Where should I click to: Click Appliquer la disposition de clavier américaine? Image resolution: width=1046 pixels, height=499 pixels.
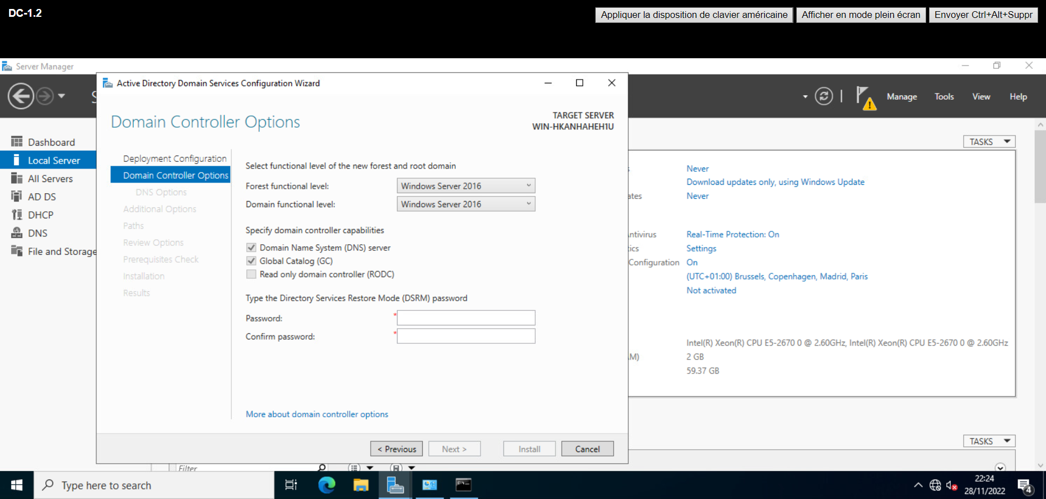694,15
